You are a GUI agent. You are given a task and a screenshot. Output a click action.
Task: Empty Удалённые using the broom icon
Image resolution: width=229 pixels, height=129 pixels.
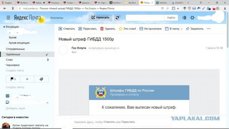pos(47,54)
